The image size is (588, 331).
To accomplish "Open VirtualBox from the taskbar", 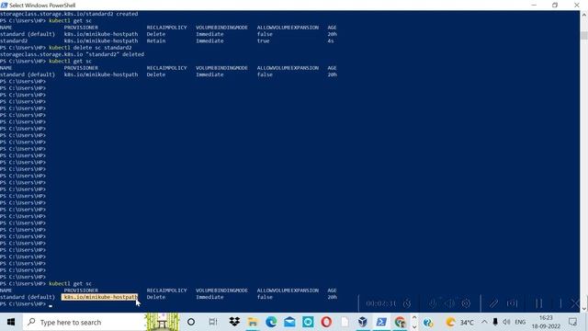I will pos(363,322).
